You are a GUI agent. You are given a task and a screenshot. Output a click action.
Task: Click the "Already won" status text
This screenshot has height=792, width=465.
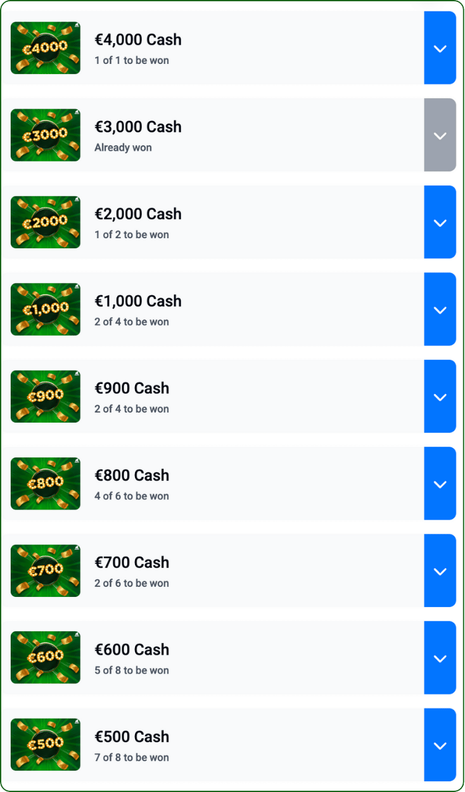(x=123, y=148)
